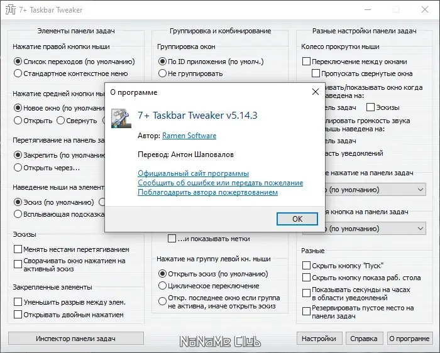Open Инспектор панели задач

pos(76,339)
